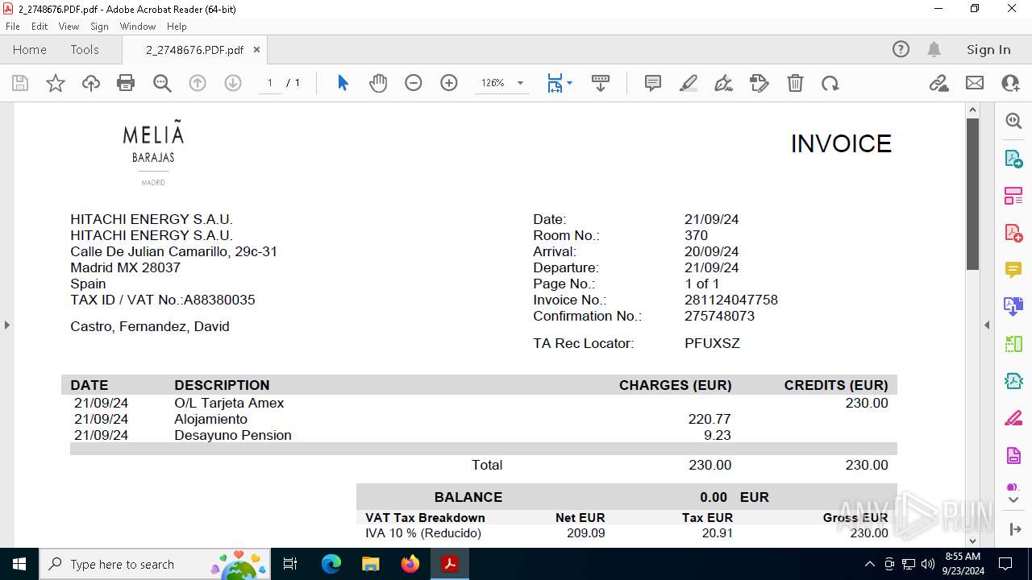Go to previous page arrow

pos(198,83)
